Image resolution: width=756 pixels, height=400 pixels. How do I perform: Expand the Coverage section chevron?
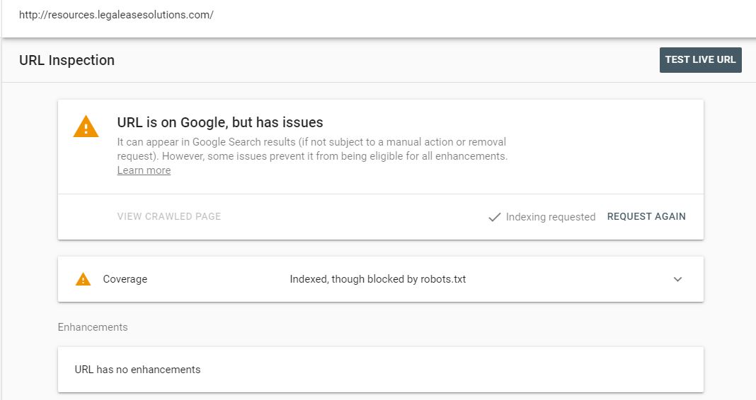click(x=677, y=279)
